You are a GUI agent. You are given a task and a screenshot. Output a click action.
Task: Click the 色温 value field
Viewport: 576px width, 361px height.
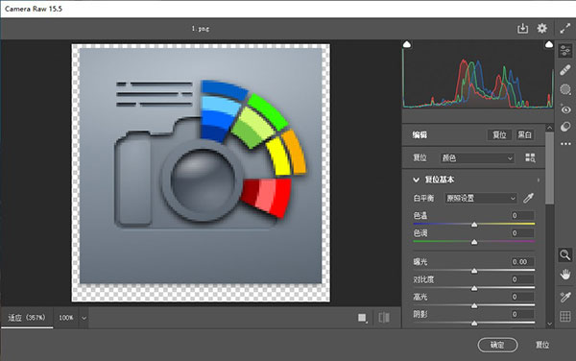(523, 216)
